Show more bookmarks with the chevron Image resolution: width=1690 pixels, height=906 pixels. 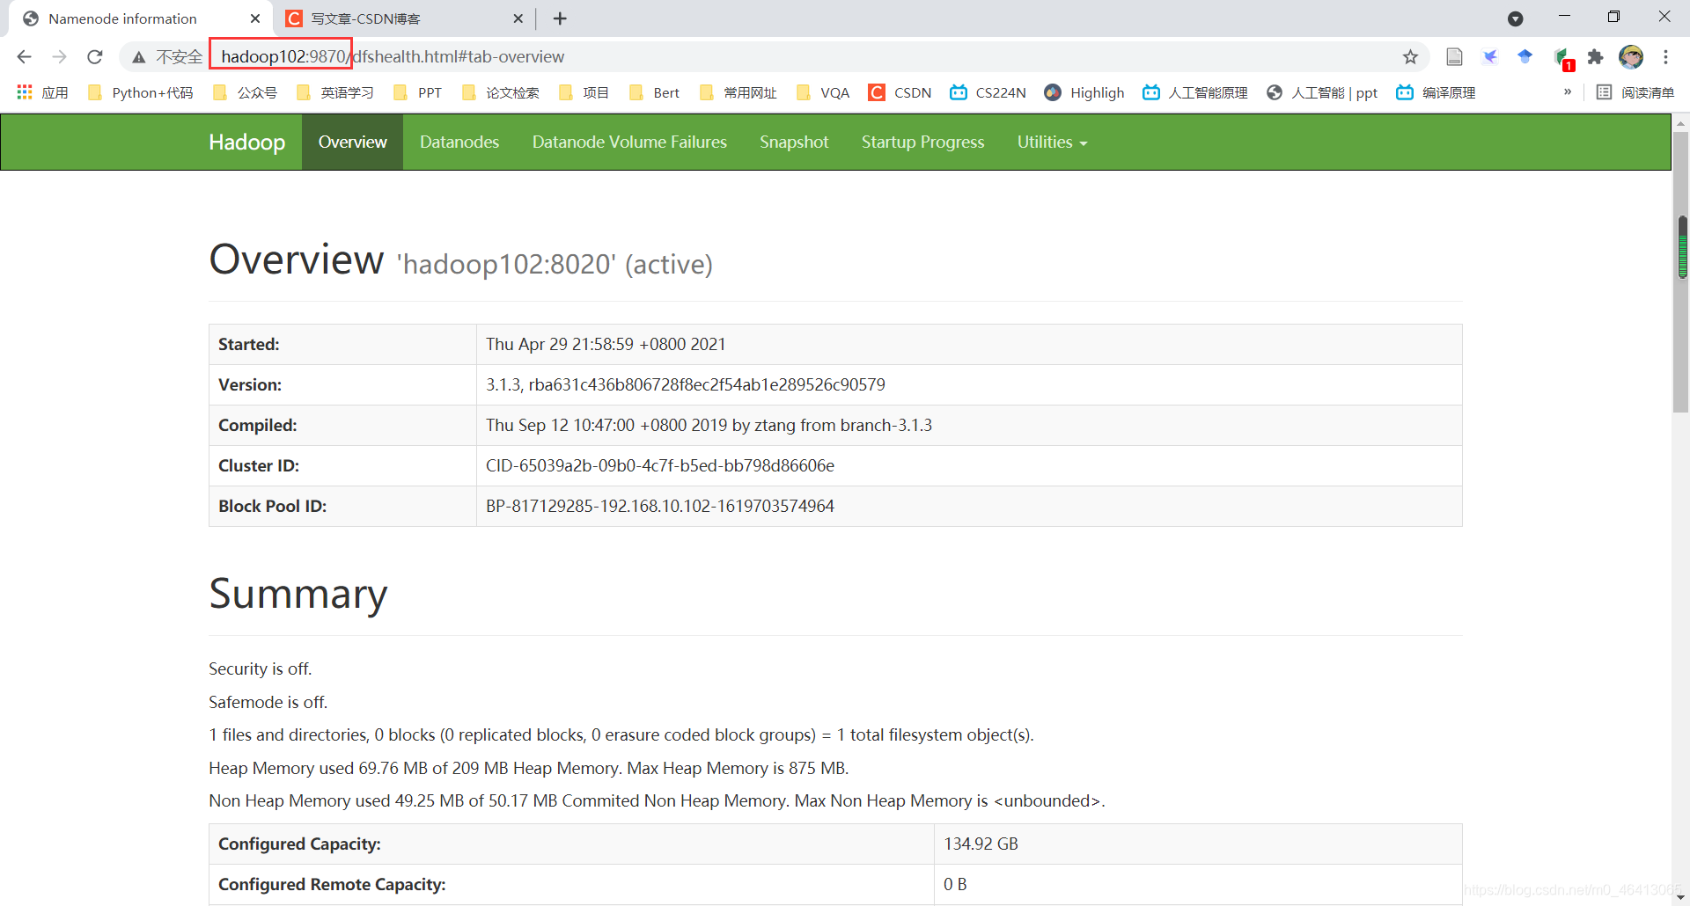[x=1568, y=91]
